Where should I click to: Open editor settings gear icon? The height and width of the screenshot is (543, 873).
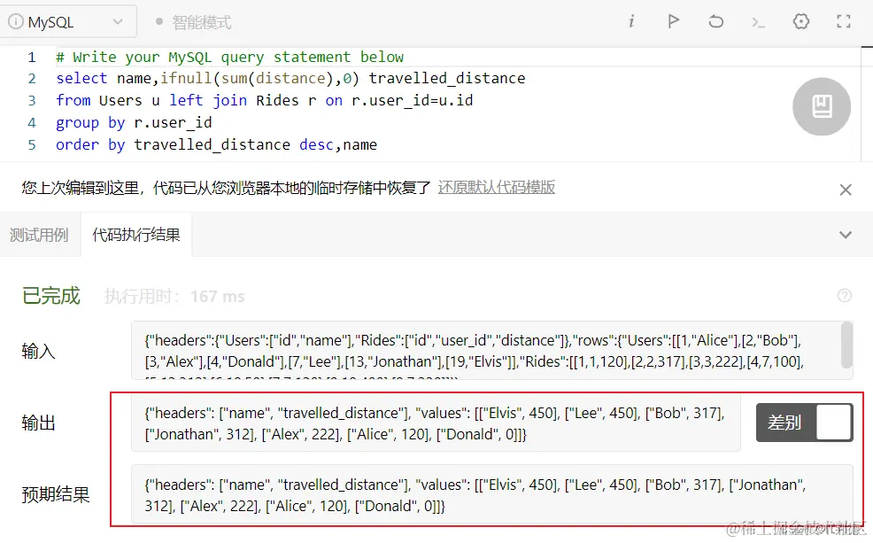pyautogui.click(x=800, y=22)
